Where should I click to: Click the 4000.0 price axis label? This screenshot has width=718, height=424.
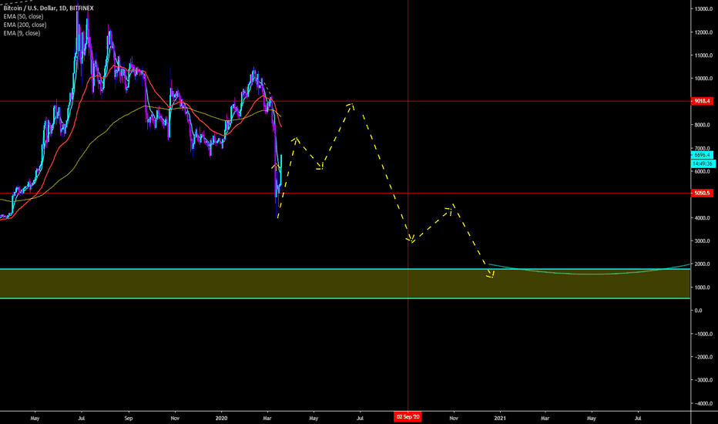pyautogui.click(x=703, y=217)
